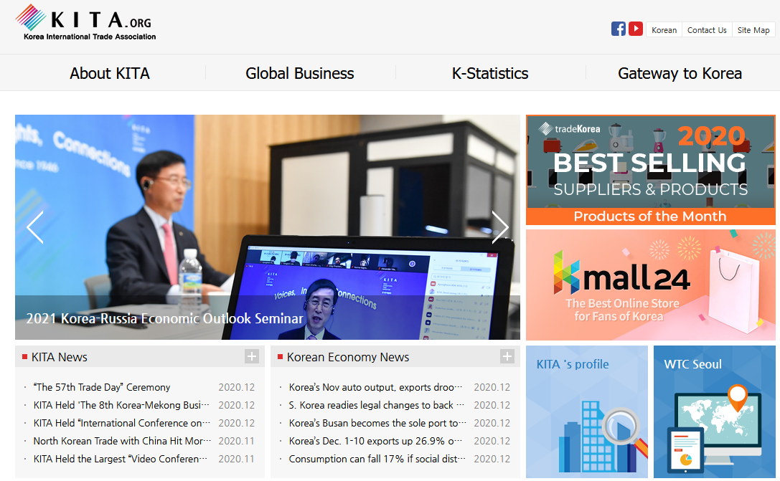Open the KITA Facebook page icon

619,29
